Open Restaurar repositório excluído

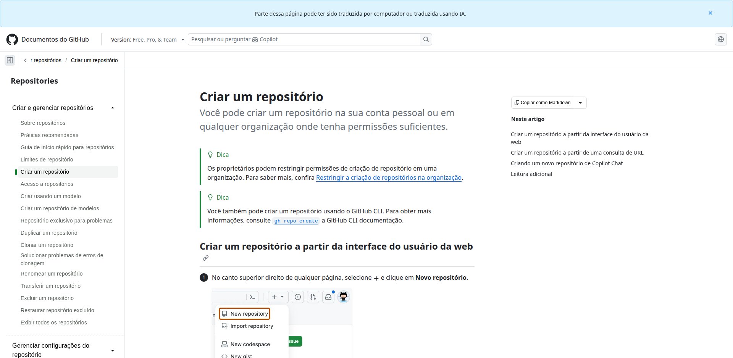click(57, 310)
